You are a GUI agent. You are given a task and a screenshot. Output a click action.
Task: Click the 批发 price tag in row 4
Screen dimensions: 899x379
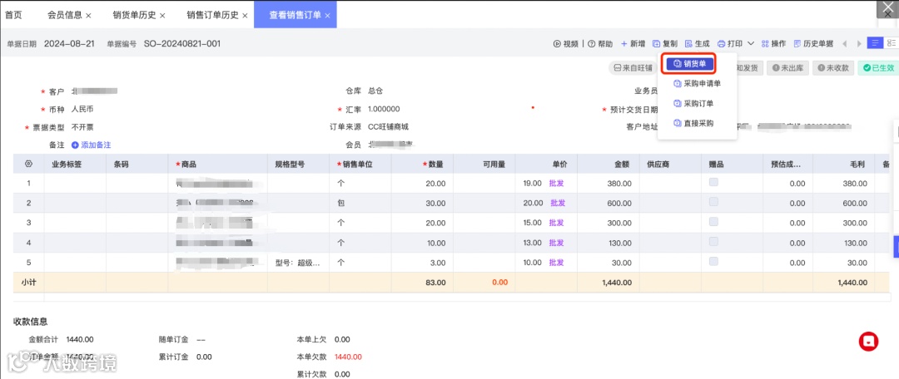click(x=557, y=243)
